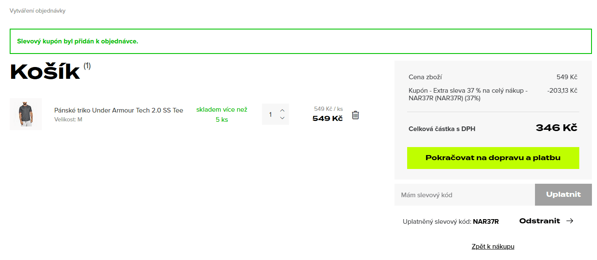Click the arrow icon beside Odstranit
Screen dimensions: 597x260
tap(570, 221)
